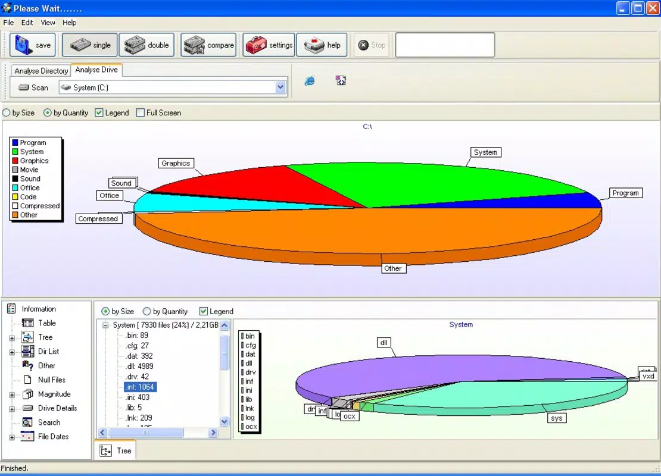Viewport: 661px width, 476px height.
Task: Collapse the System 7930 files tree node
Action: click(x=105, y=325)
